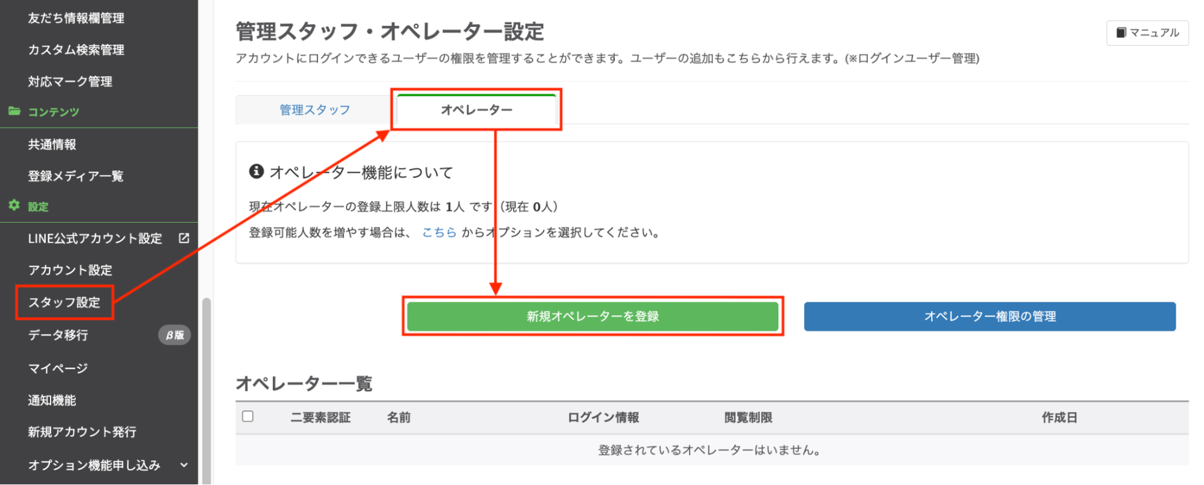1204x485 pixels.
Task: Switch to the 管理スタッフ tab
Action: click(314, 110)
